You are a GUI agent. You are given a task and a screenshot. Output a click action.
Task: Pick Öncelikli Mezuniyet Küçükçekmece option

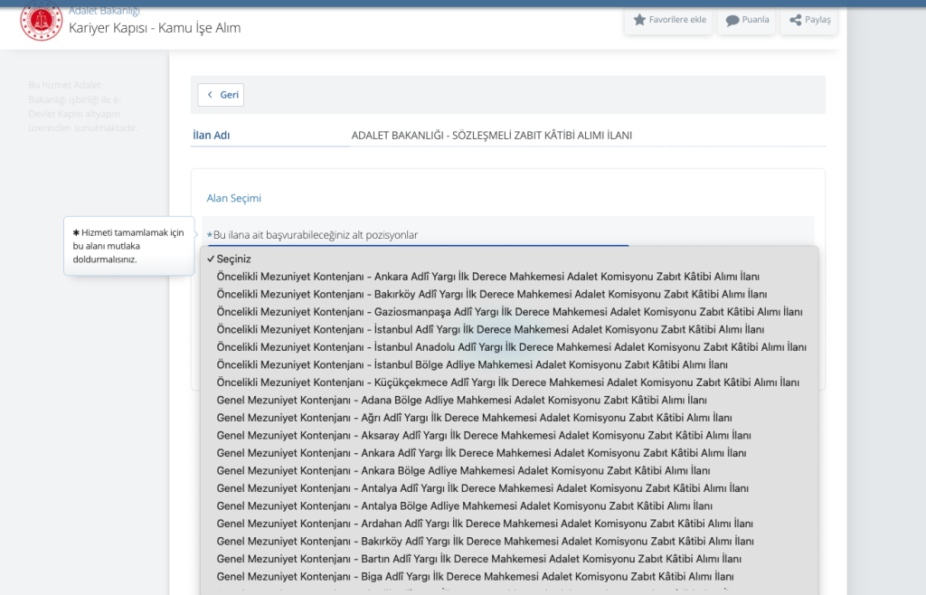(507, 382)
